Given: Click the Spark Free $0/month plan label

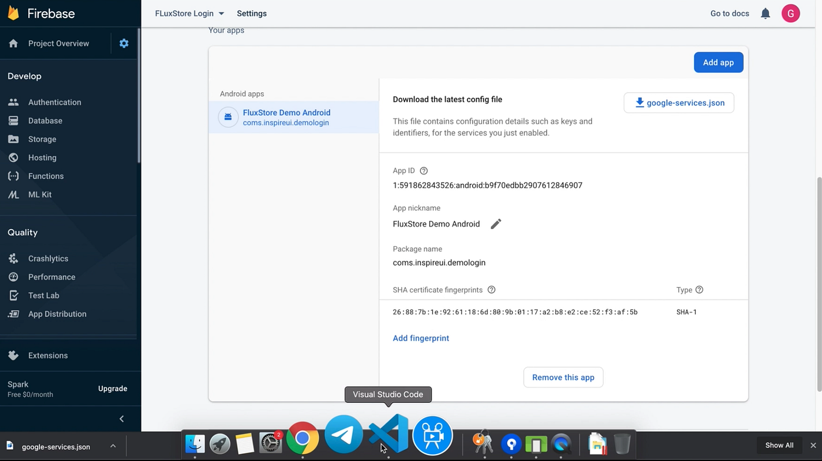Looking at the screenshot, I should [31, 389].
